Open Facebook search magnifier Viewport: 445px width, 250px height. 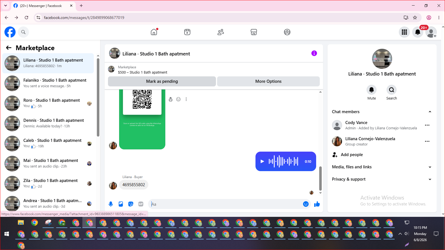click(23, 32)
